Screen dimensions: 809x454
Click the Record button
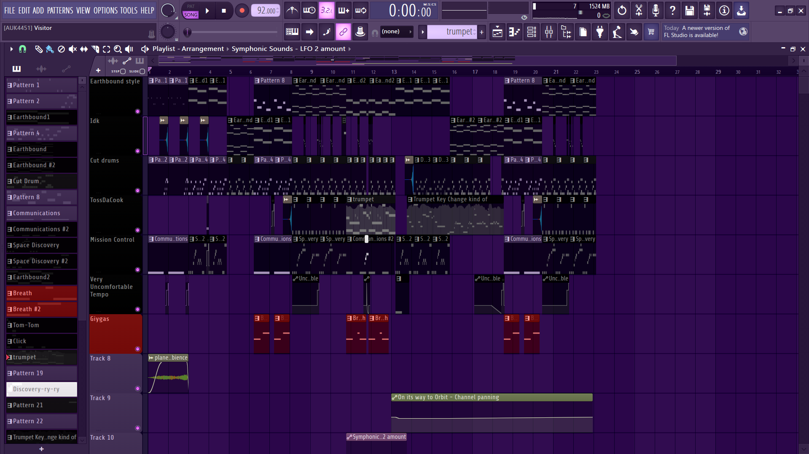pyautogui.click(x=242, y=11)
